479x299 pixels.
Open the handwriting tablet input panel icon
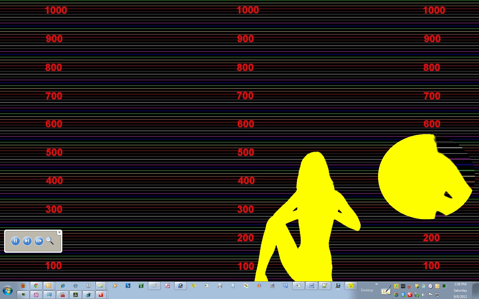coord(386,290)
